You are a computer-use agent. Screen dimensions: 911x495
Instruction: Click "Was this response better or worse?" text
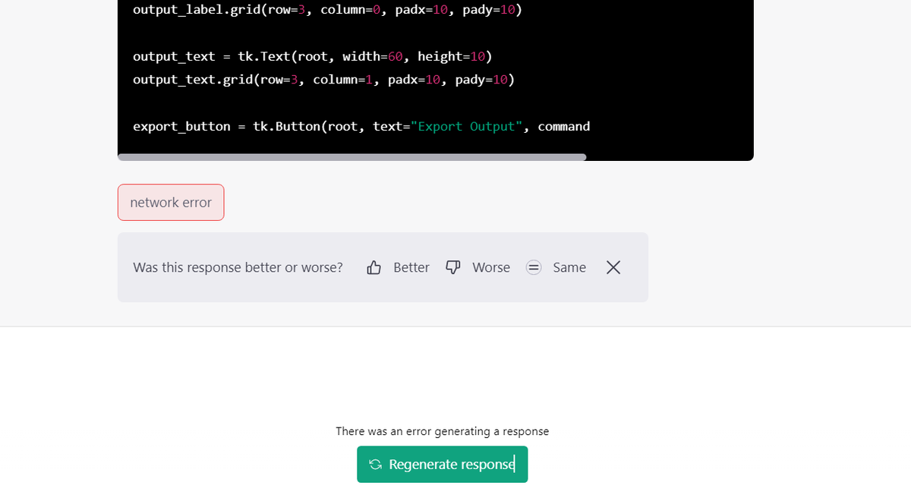point(238,267)
